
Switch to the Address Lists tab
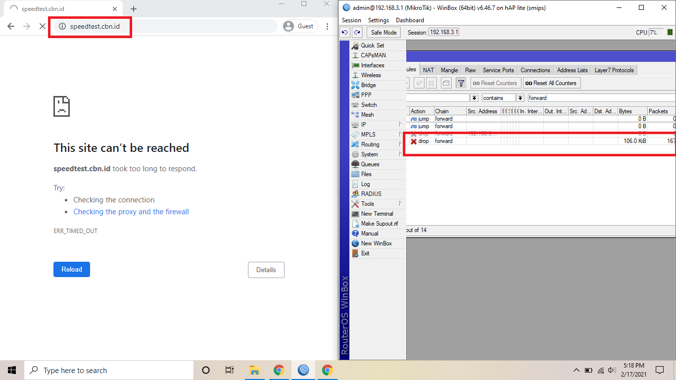pyautogui.click(x=573, y=70)
